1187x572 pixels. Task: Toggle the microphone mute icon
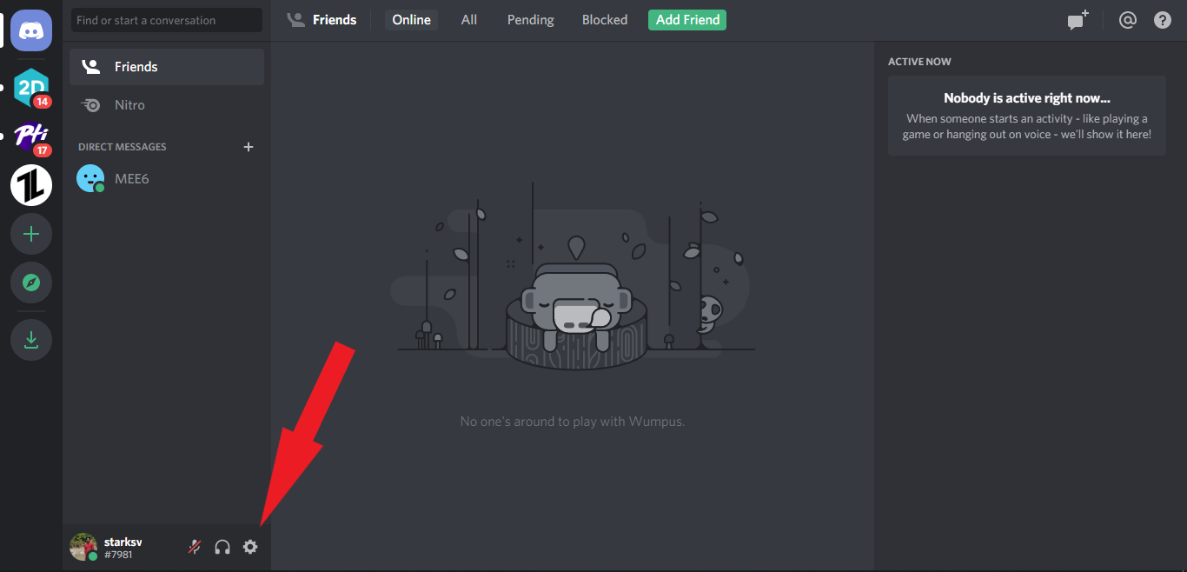[x=195, y=547]
